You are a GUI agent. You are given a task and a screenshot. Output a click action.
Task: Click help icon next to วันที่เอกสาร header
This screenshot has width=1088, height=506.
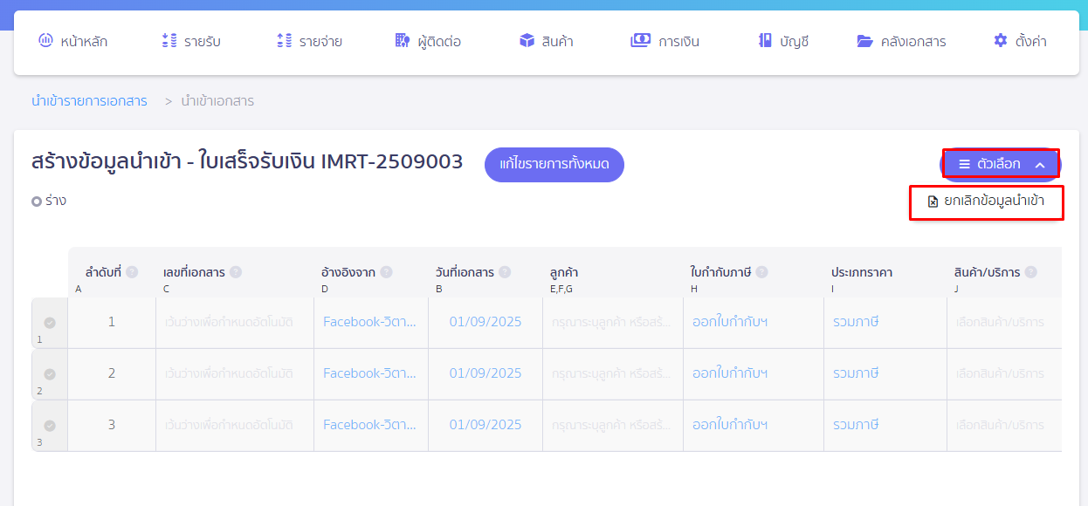coord(505,272)
